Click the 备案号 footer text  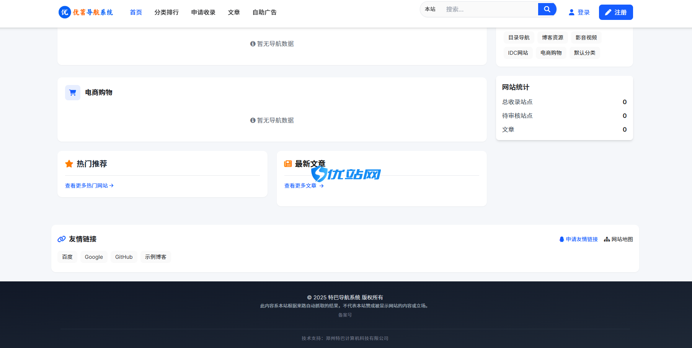pyautogui.click(x=345, y=315)
